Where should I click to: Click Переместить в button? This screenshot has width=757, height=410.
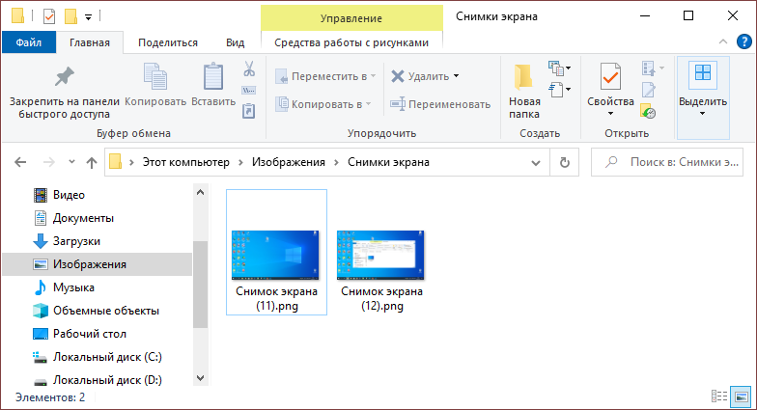point(325,76)
